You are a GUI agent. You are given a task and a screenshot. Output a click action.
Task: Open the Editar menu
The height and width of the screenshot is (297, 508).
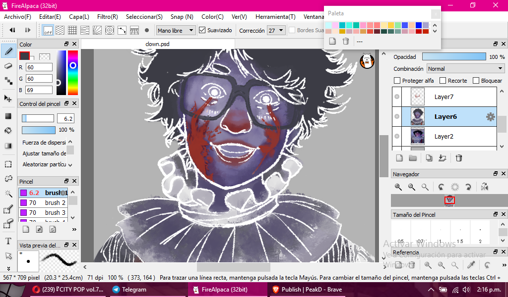[50, 17]
